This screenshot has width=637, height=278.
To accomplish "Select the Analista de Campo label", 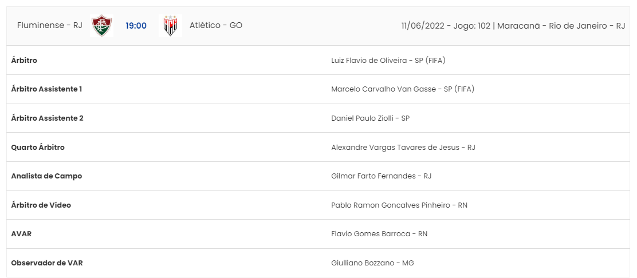I will [47, 176].
